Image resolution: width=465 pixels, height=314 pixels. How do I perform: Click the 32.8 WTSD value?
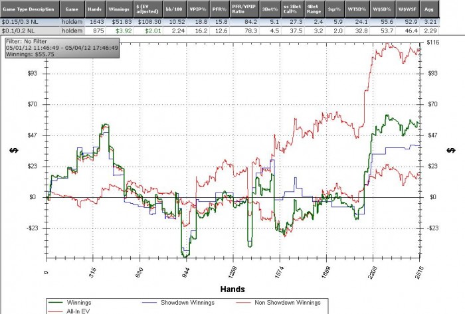coord(361,31)
